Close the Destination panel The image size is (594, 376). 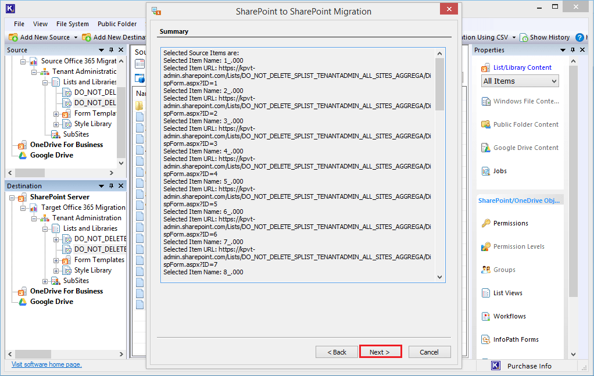121,186
